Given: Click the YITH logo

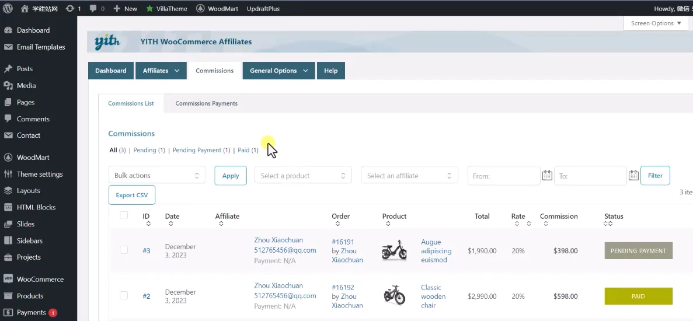Looking at the screenshot, I should 107,42.
